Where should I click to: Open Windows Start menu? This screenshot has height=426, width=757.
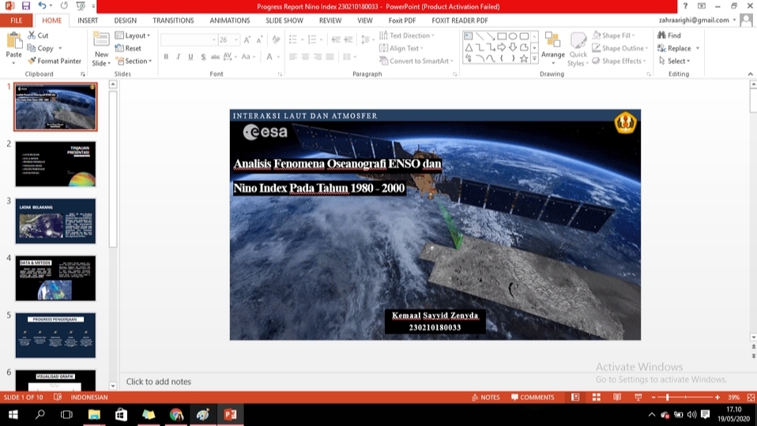pos(13,414)
